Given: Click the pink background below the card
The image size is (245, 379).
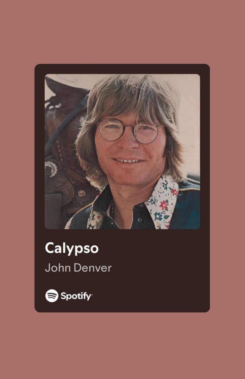Looking at the screenshot, I should tap(122, 346).
